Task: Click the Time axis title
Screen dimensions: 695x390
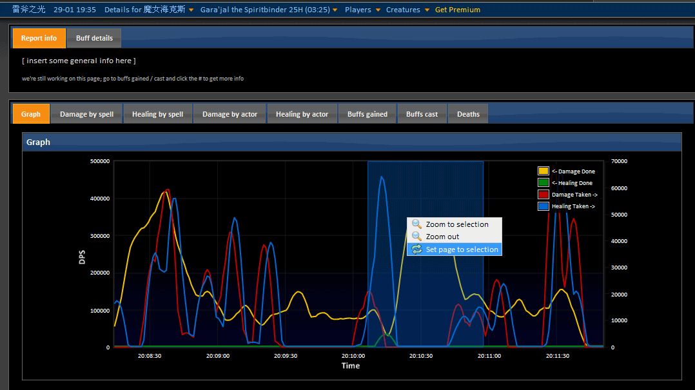Action: (351, 366)
